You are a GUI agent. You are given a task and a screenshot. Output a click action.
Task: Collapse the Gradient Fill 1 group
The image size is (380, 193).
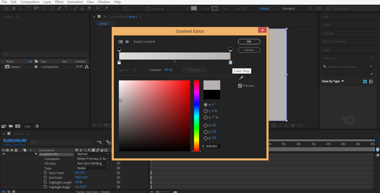[36, 154]
